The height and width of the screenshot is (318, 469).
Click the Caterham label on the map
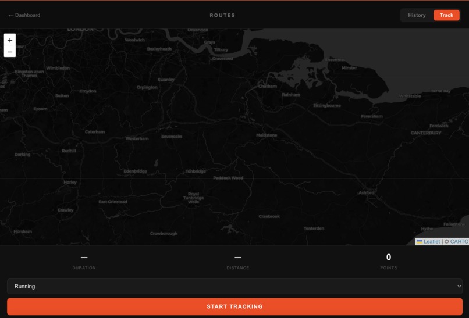pyautogui.click(x=95, y=132)
